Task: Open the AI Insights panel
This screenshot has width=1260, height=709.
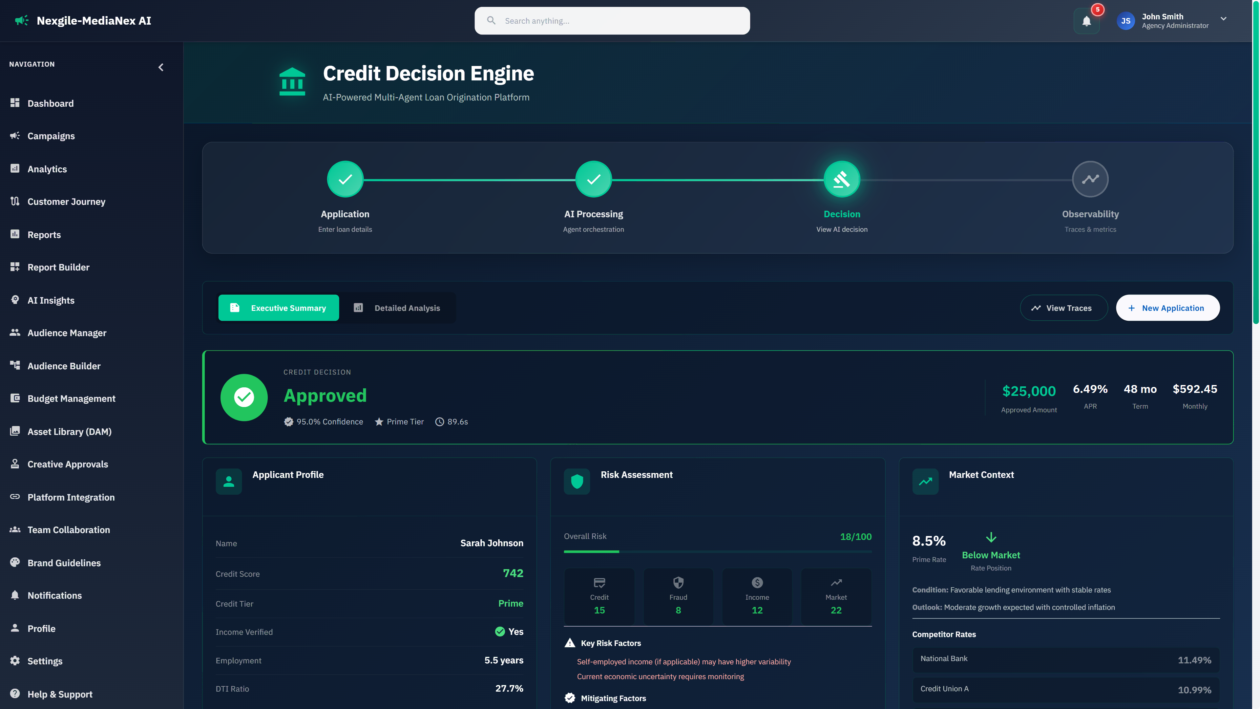Action: pyautogui.click(x=51, y=300)
